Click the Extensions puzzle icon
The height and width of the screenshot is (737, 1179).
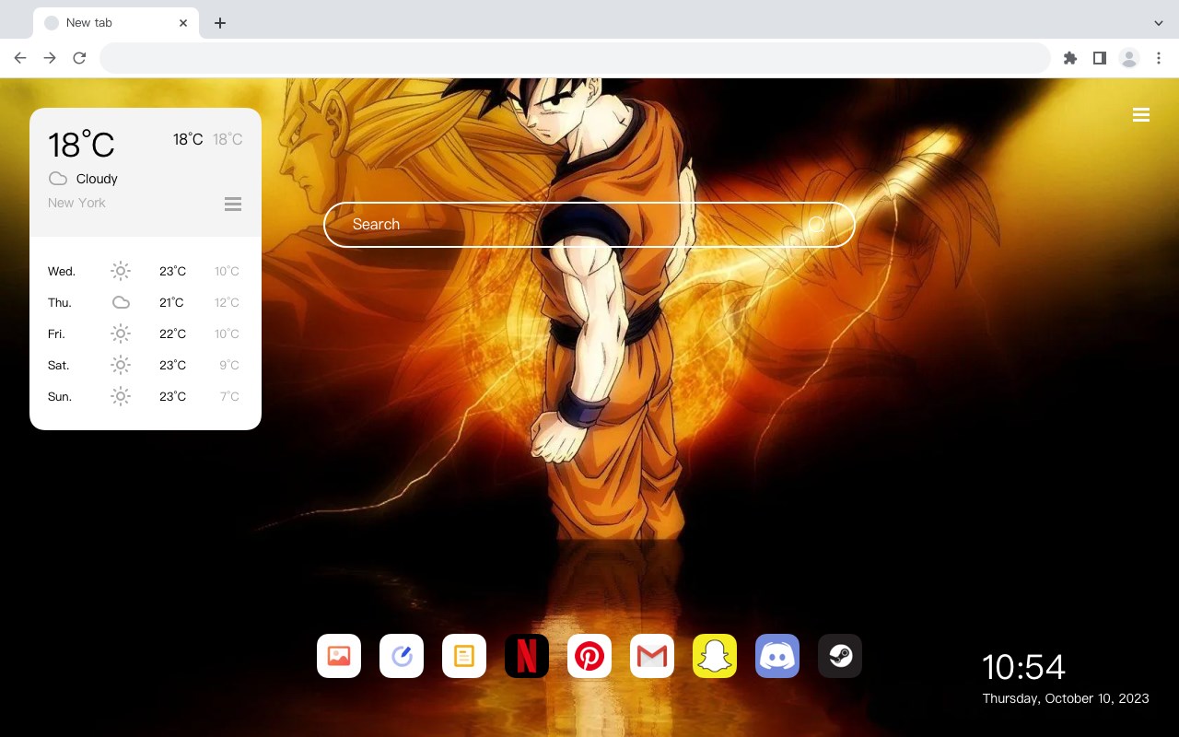pyautogui.click(x=1070, y=58)
